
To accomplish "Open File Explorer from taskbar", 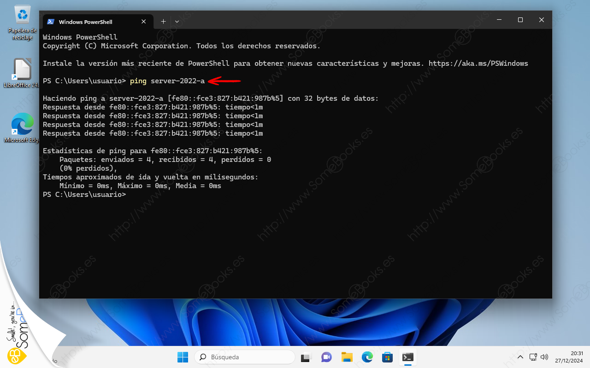I will click(347, 357).
